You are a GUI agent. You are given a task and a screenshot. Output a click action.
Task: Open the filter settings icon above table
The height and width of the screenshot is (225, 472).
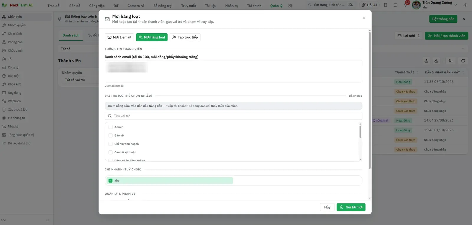point(450,61)
